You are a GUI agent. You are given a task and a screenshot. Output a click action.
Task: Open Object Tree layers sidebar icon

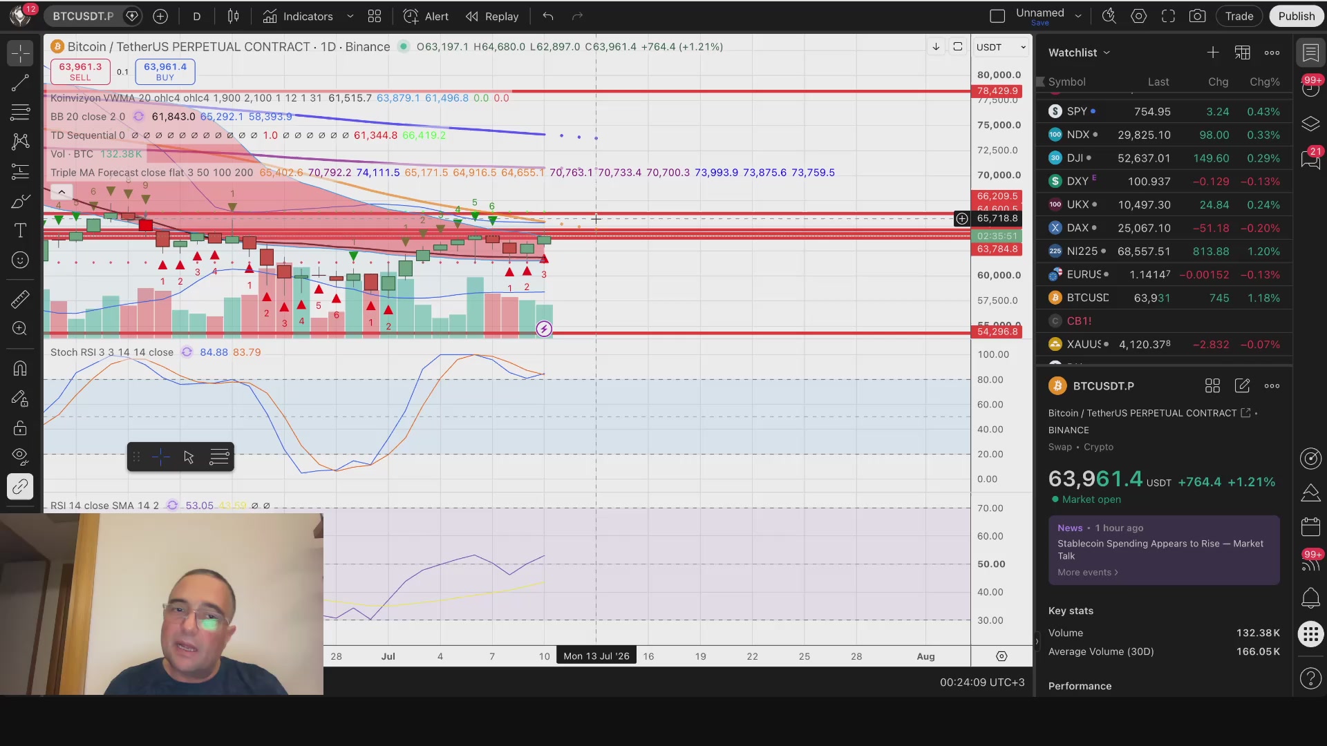pos(1310,124)
